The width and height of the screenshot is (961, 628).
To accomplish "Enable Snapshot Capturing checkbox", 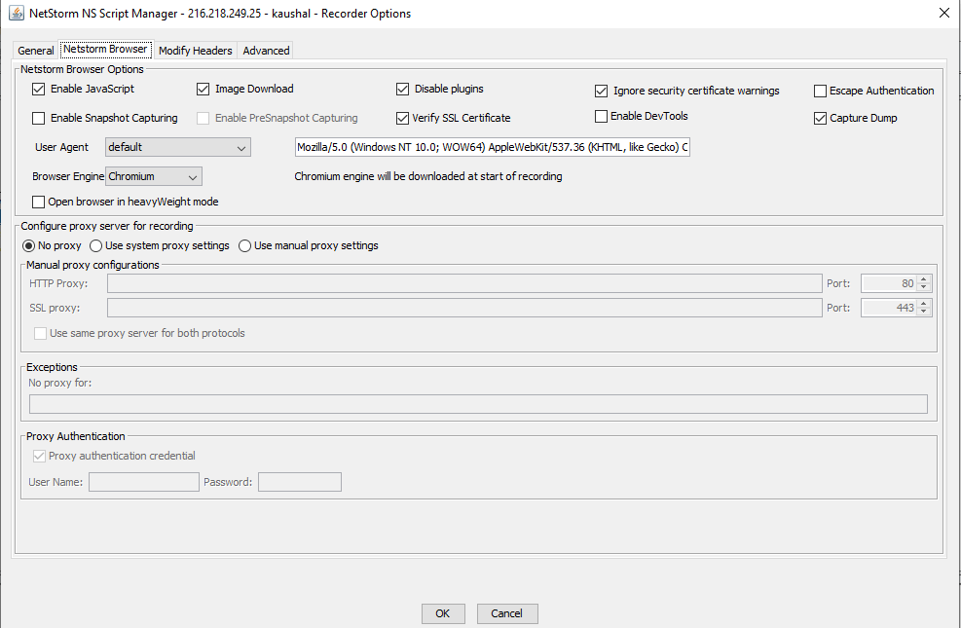I will tap(39, 118).
